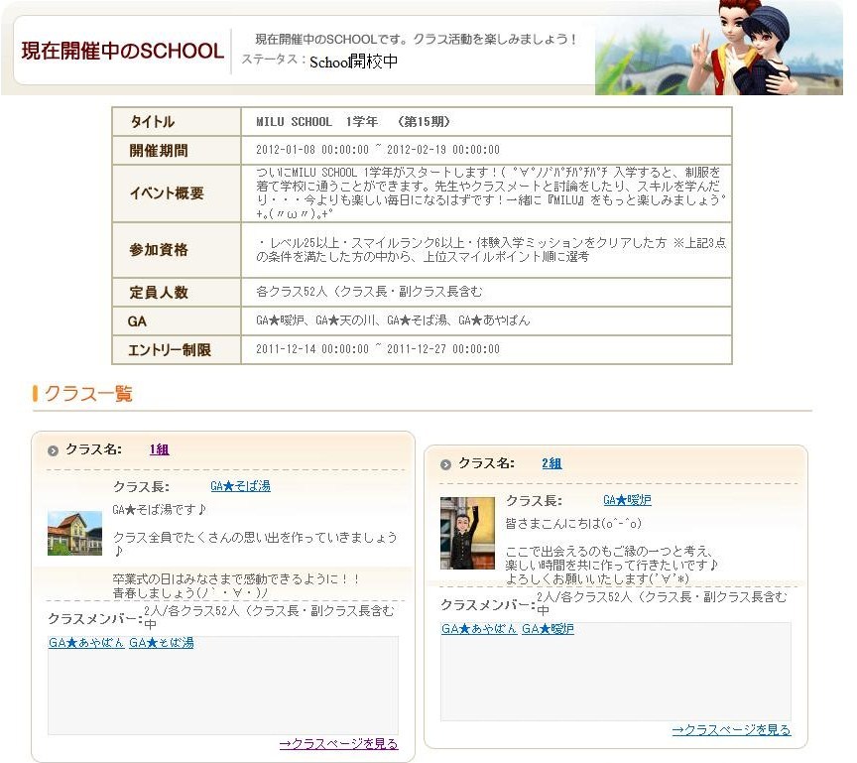857x763 pixels.
Task: Open class leader GA★そば湯 profile in 1組
Action: [x=240, y=486]
